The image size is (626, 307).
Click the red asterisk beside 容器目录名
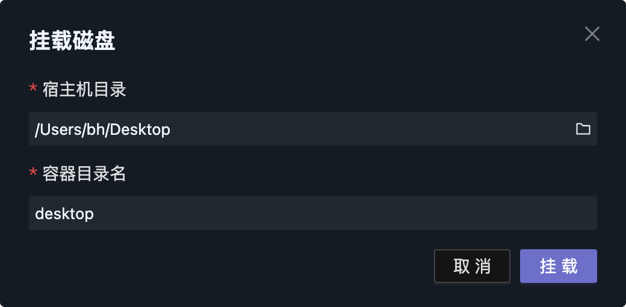[33, 173]
